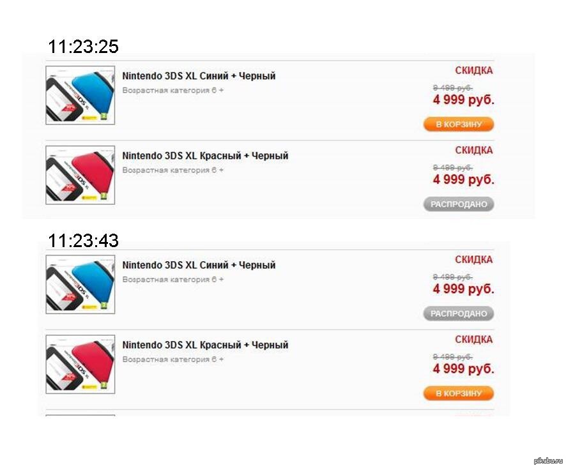Open bottom red Nintendo 3DS XL thumbnail

pos(80,364)
